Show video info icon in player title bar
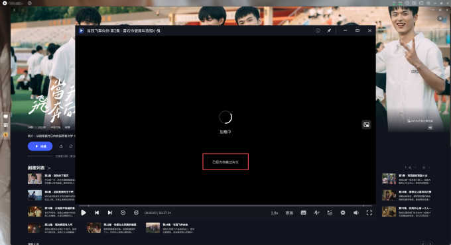The height and width of the screenshot is (245, 451). (318, 30)
